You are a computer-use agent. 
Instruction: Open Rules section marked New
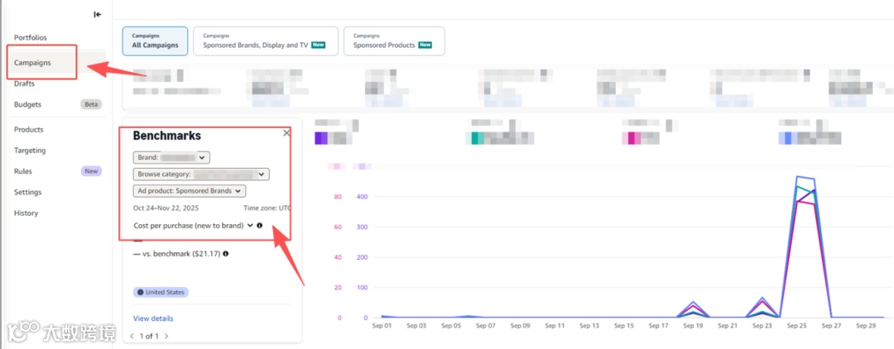pyautogui.click(x=57, y=171)
